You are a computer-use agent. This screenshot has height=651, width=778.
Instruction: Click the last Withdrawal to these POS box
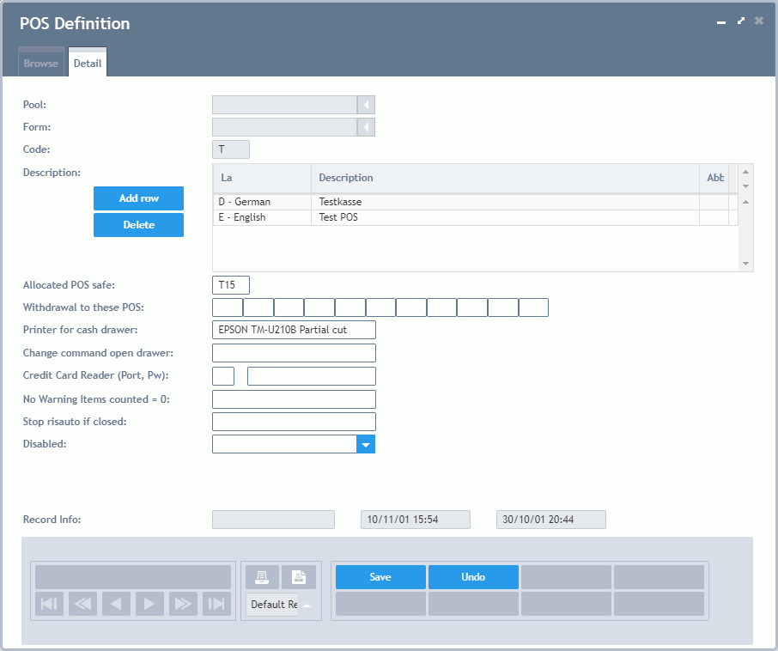click(533, 307)
